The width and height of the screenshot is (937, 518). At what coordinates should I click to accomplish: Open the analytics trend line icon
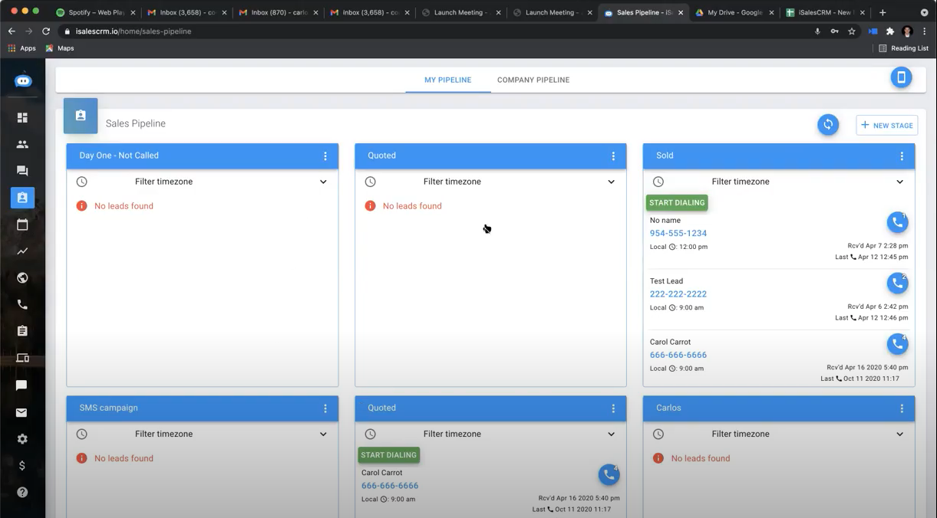coord(22,251)
